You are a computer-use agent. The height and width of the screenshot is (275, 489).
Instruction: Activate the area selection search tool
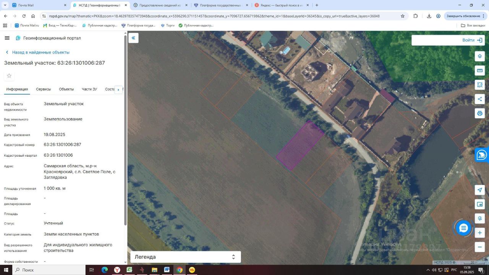[480, 85]
